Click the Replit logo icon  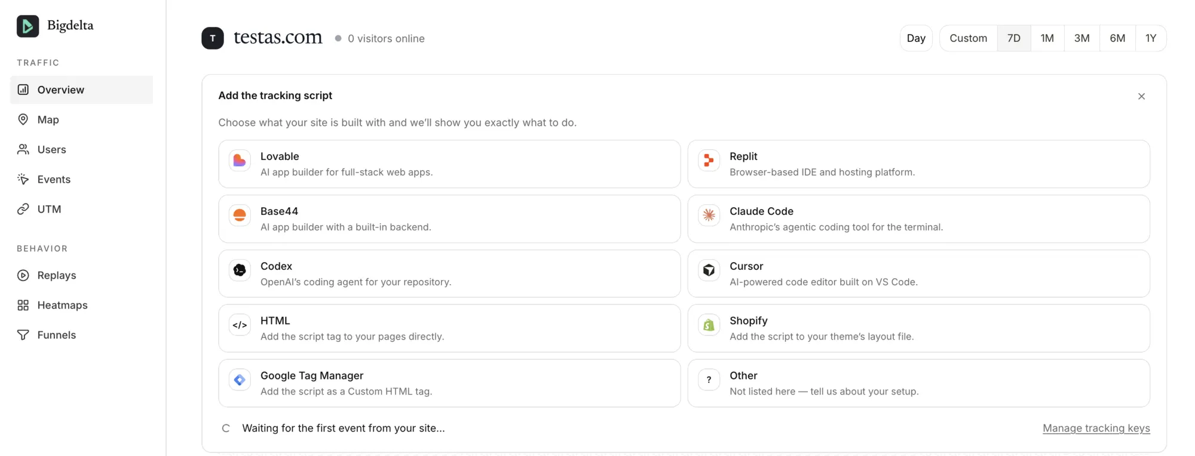tap(709, 161)
